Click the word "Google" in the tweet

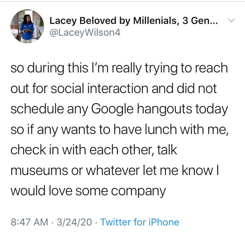(x=112, y=109)
